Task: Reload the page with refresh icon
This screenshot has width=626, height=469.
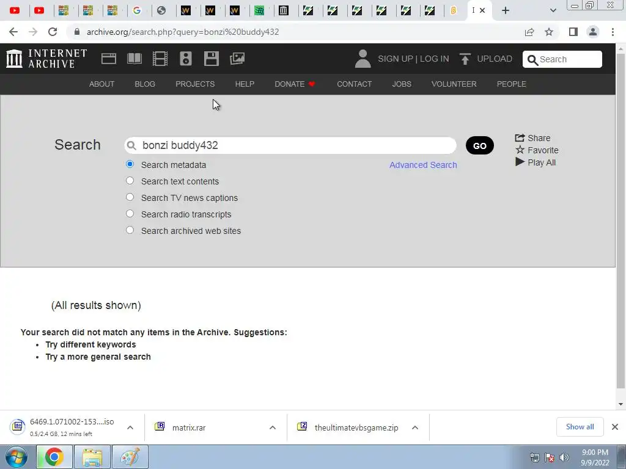Action: click(x=53, y=32)
